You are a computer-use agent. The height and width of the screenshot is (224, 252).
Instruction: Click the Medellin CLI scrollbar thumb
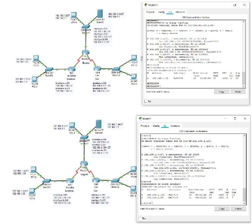tap(244, 78)
